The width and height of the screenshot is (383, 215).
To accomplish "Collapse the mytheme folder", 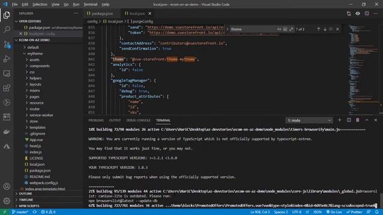I will pos(35,53).
